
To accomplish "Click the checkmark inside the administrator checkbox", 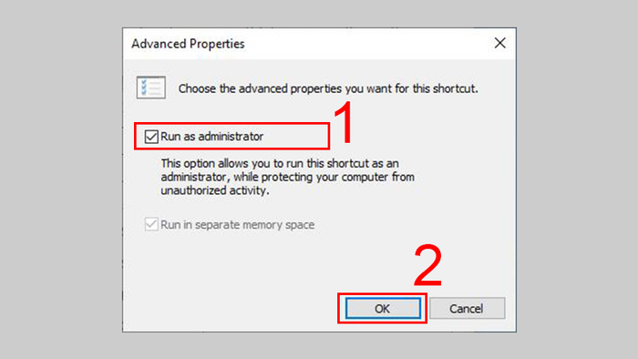I will [151, 137].
